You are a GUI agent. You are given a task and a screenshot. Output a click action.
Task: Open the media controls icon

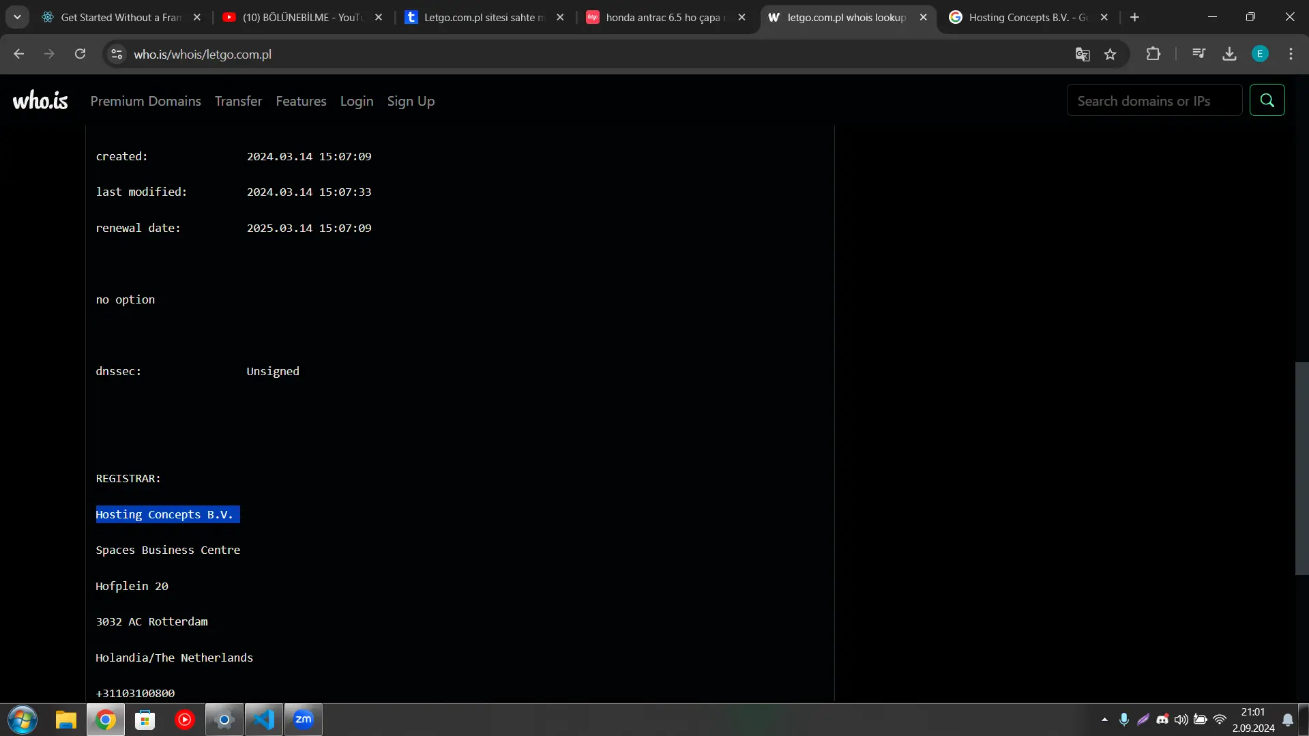[1198, 54]
